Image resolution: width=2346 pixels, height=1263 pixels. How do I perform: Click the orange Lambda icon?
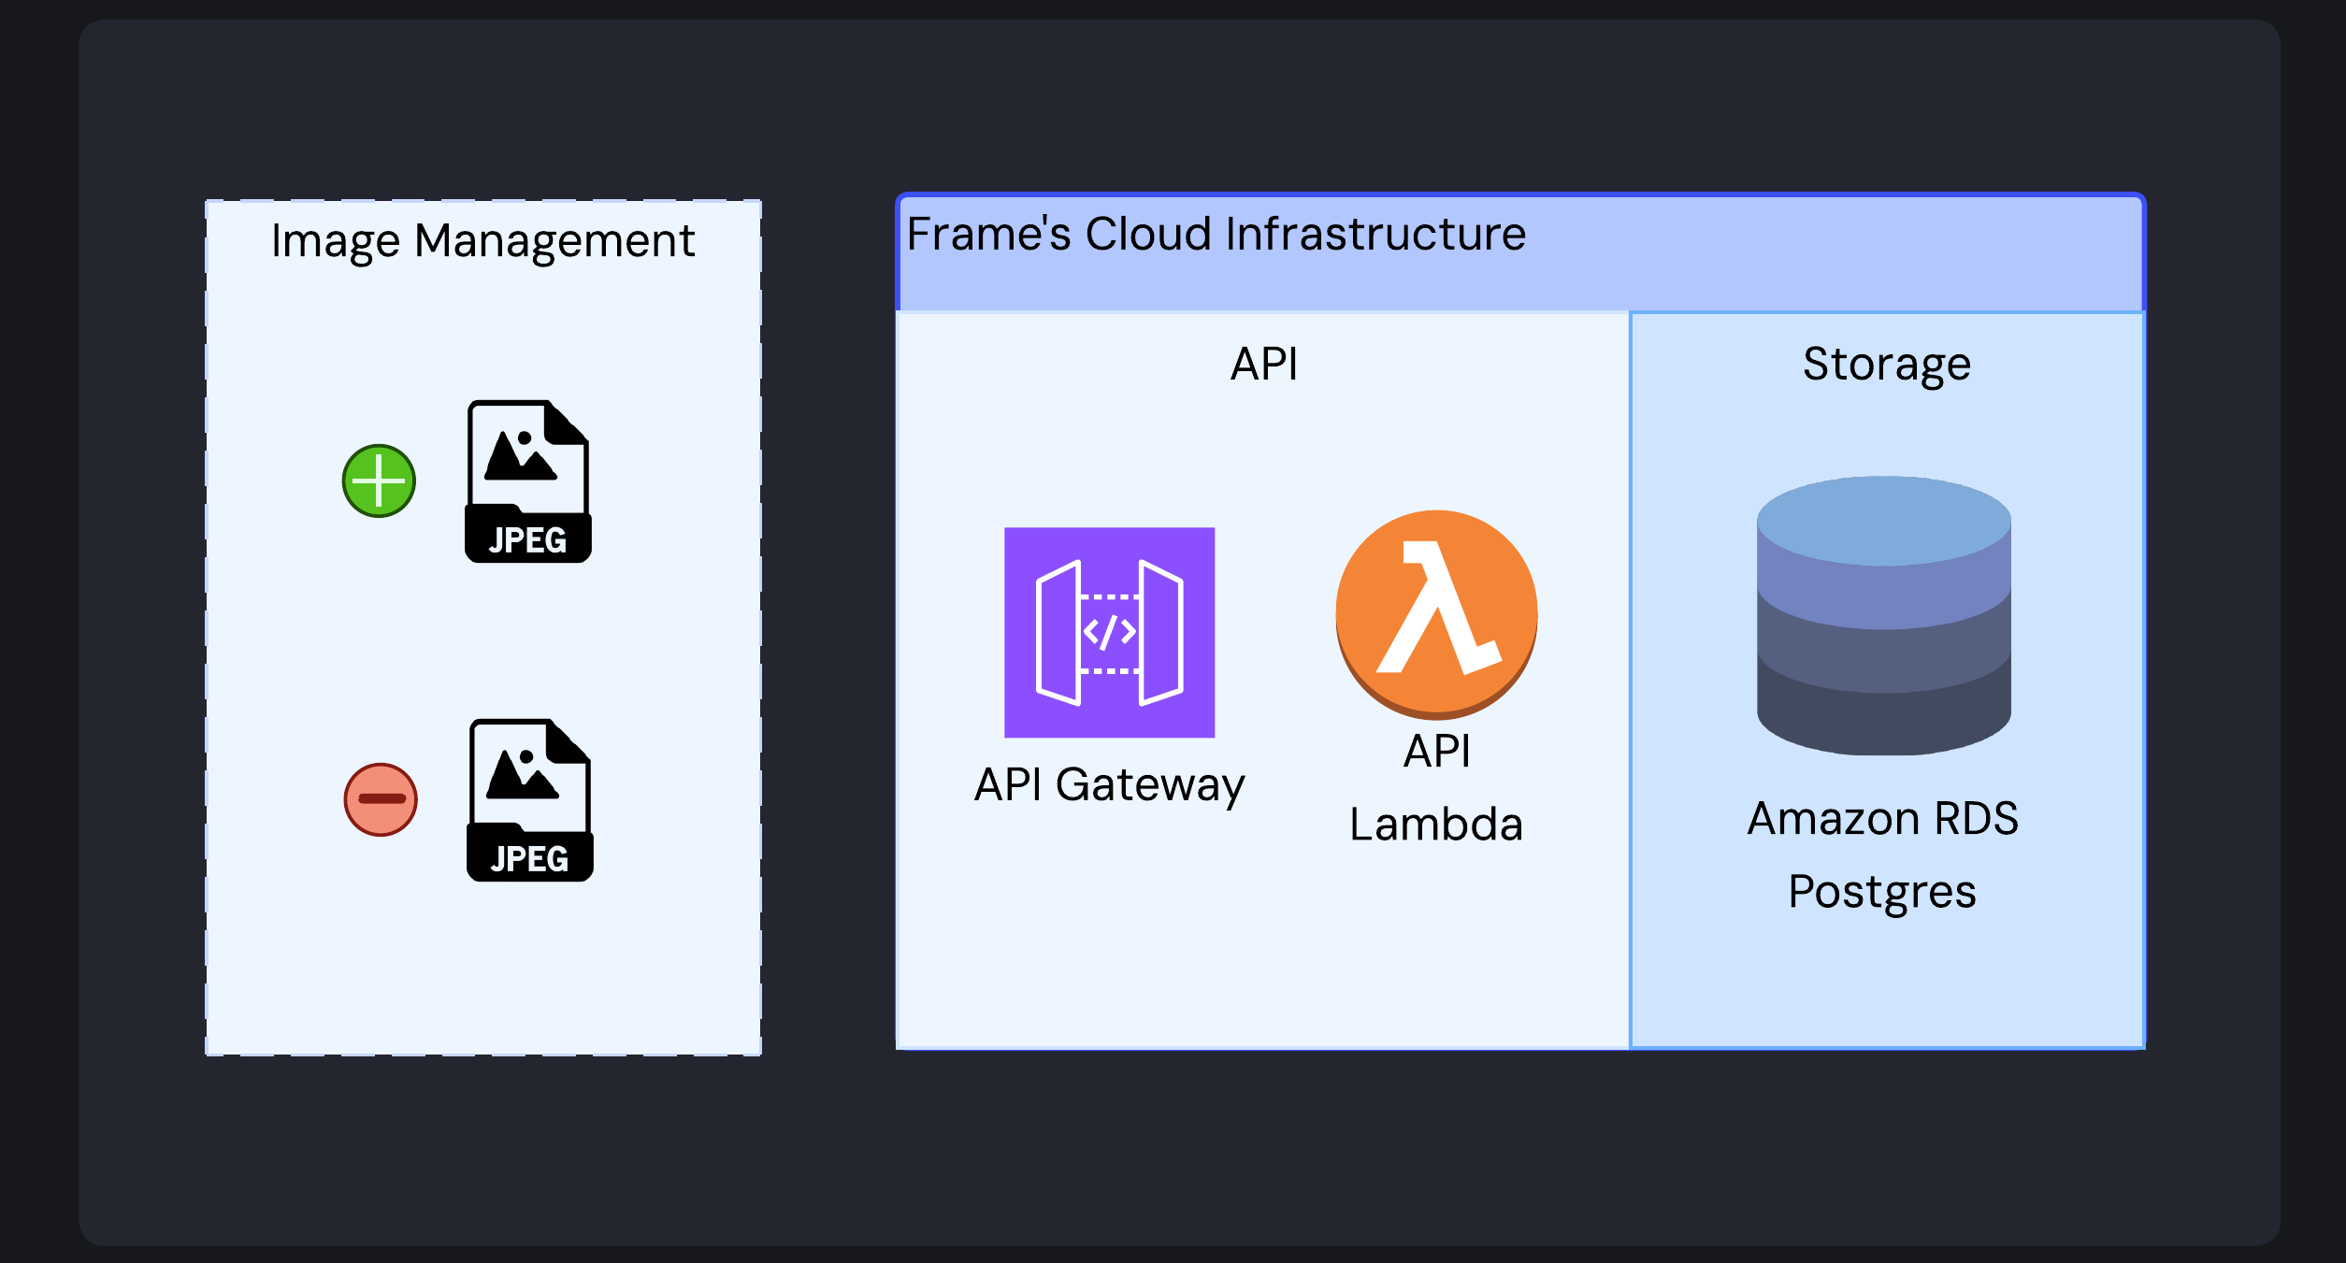1436,614
